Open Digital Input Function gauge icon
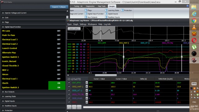 coord(86,14)
